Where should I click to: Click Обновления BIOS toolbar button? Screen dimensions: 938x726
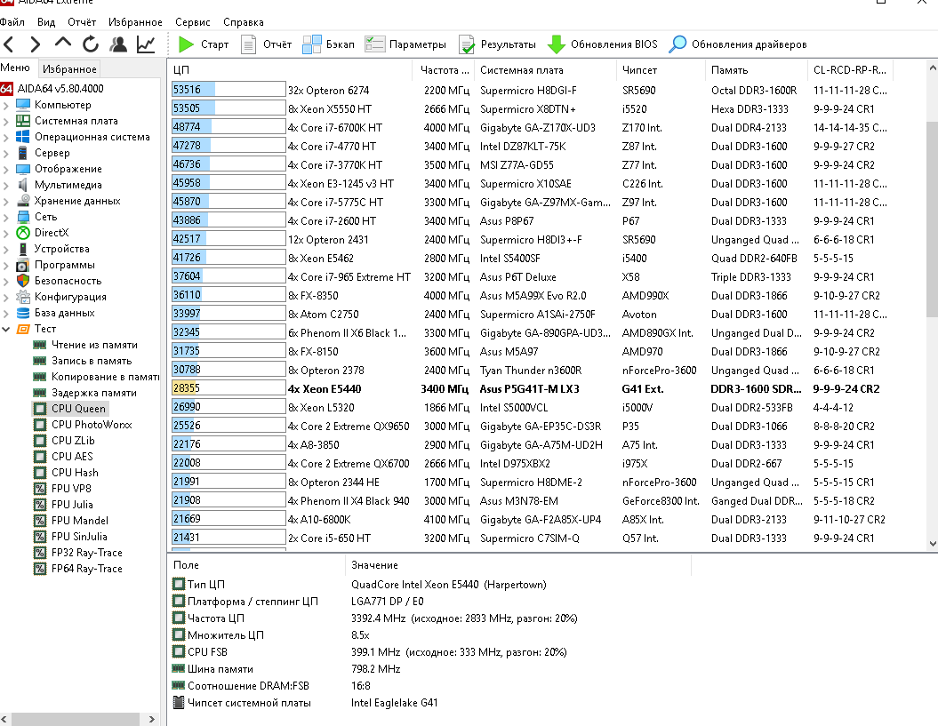(603, 44)
